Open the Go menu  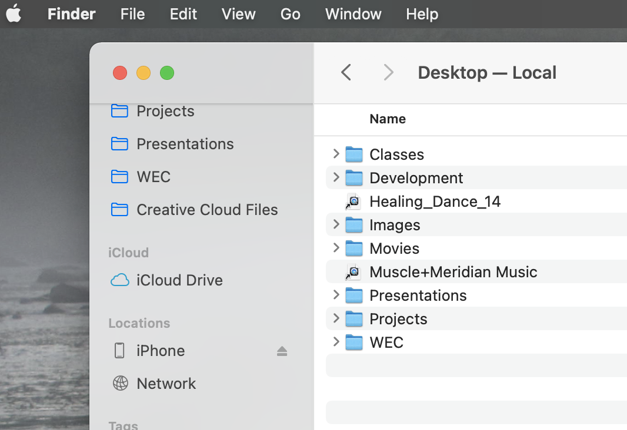tap(291, 14)
